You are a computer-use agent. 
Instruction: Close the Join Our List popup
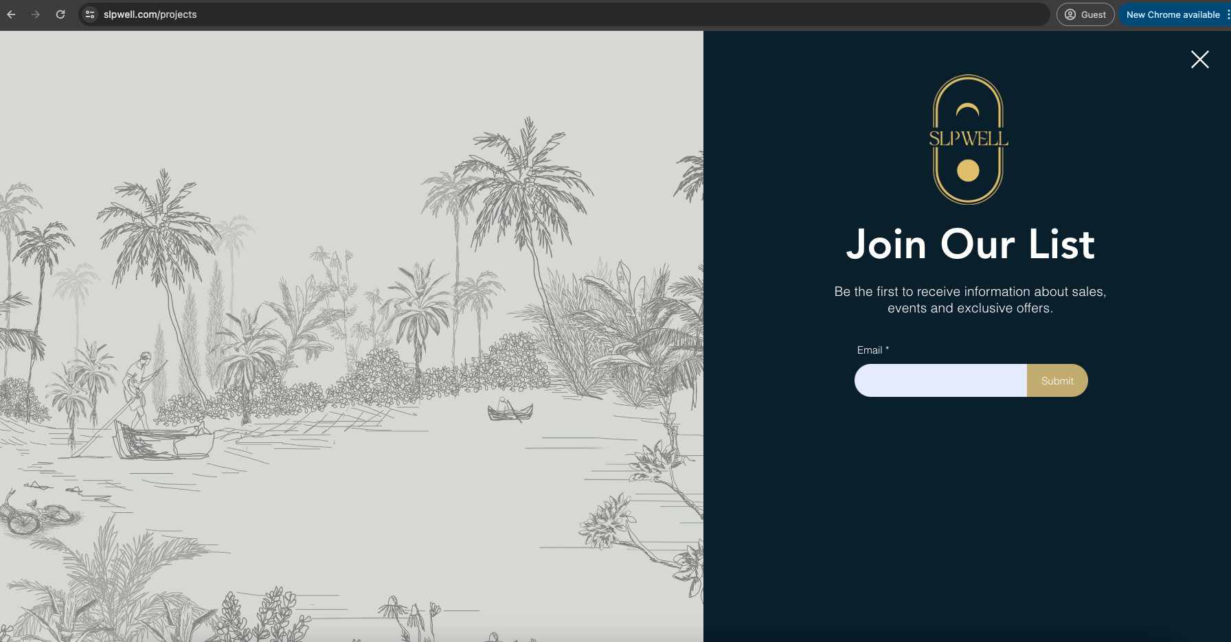click(1200, 60)
